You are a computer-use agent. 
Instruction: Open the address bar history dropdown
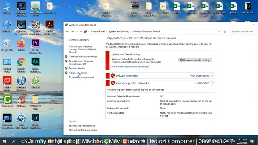(x=219, y=32)
